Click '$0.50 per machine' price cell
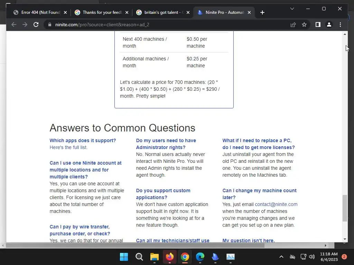The width and height of the screenshot is (354, 265). point(197,42)
